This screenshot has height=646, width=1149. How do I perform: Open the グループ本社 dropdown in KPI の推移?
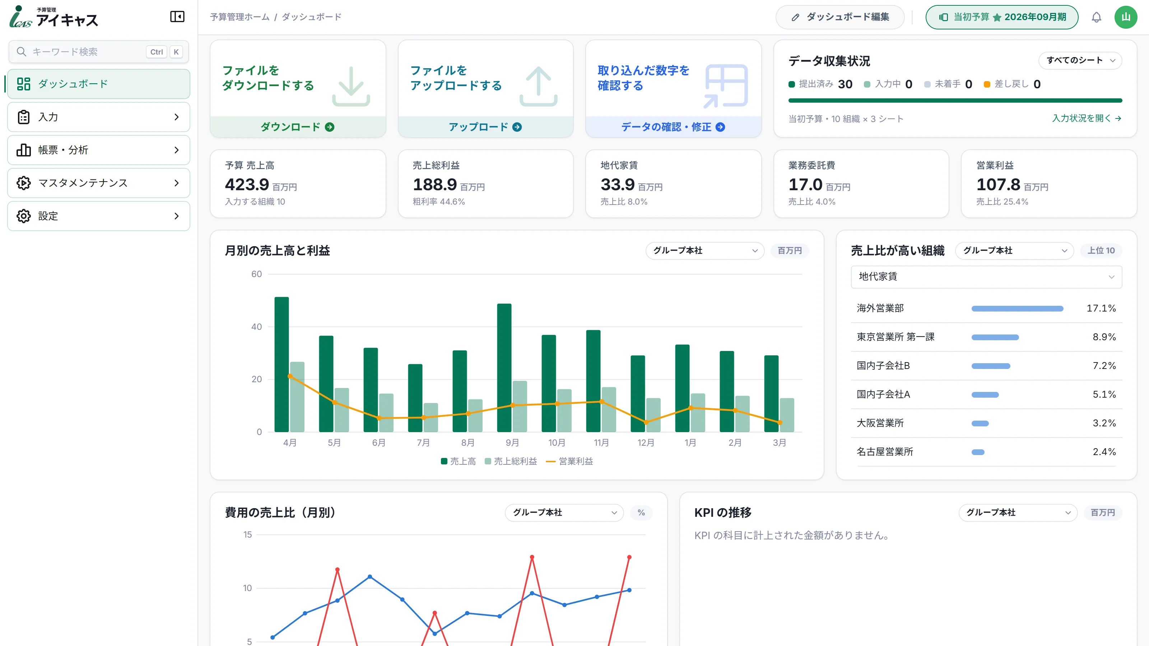click(1018, 513)
